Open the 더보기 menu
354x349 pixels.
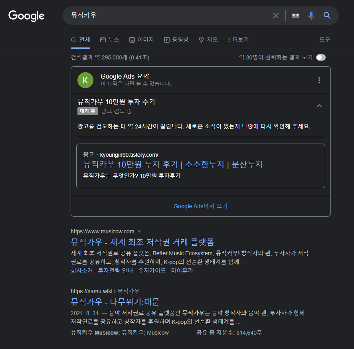tap(238, 40)
